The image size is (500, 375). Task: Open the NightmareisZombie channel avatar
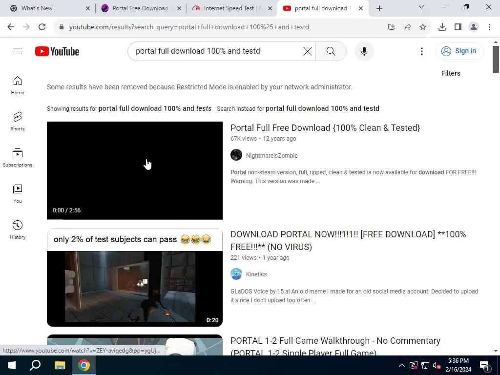[x=236, y=155]
